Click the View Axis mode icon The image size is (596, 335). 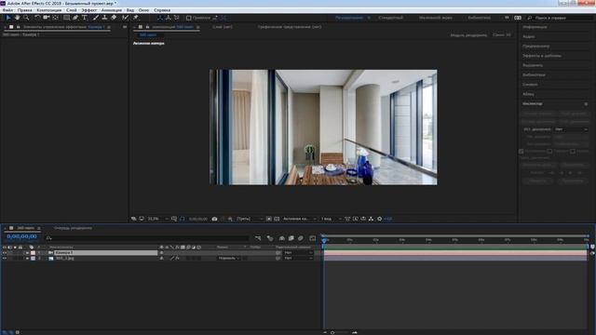[176, 18]
